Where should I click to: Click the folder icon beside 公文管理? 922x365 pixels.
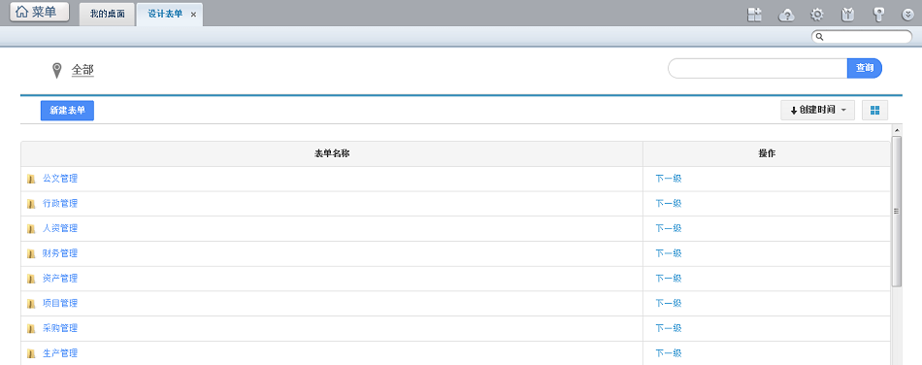click(31, 180)
